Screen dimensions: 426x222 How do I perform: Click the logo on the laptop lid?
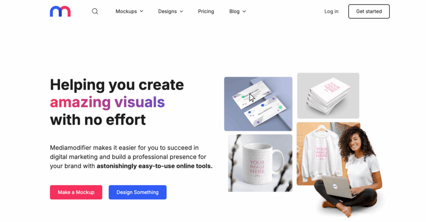[335, 186]
